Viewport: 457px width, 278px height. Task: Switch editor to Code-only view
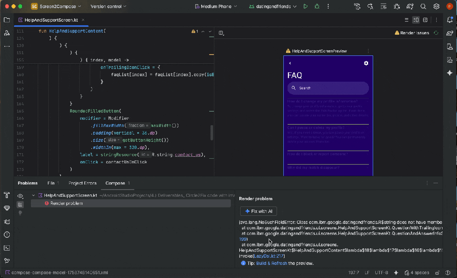point(407,20)
